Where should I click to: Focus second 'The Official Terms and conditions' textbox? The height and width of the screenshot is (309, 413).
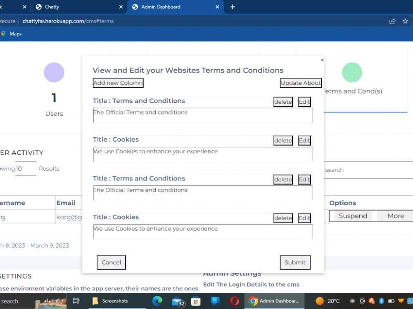[203, 193]
